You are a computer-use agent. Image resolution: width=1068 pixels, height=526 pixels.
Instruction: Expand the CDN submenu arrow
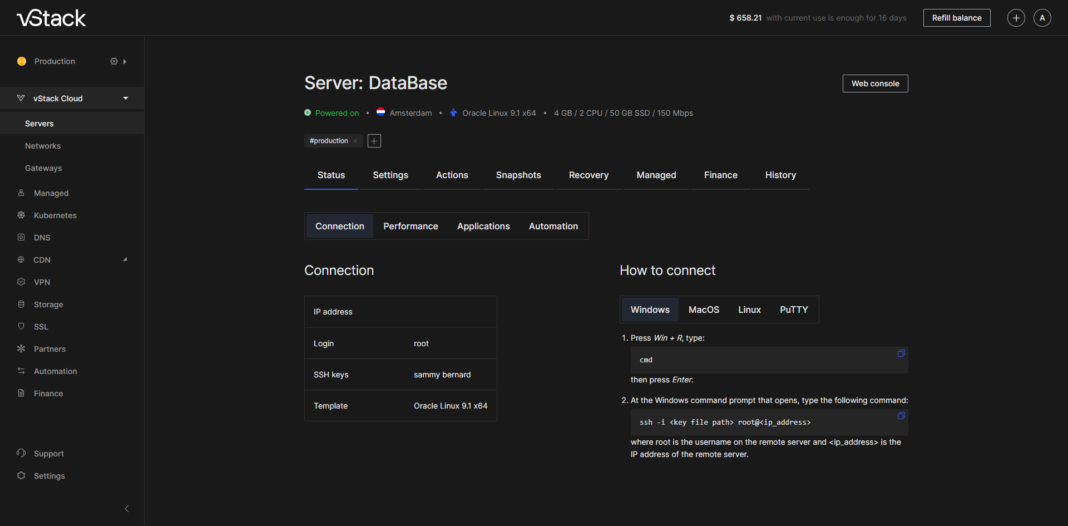click(125, 259)
